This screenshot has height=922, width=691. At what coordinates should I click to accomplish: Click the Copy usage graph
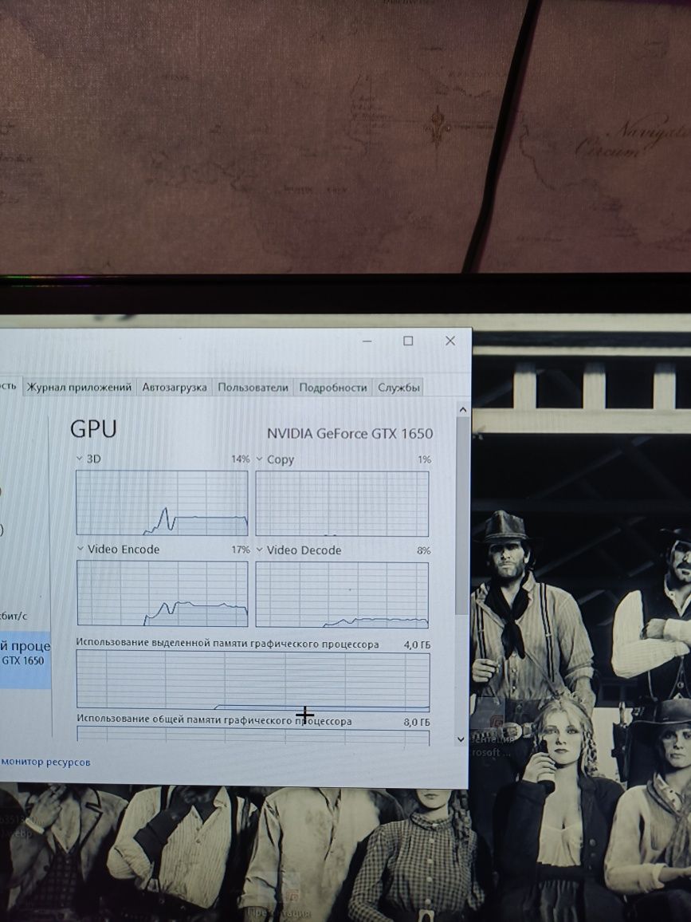pos(342,503)
